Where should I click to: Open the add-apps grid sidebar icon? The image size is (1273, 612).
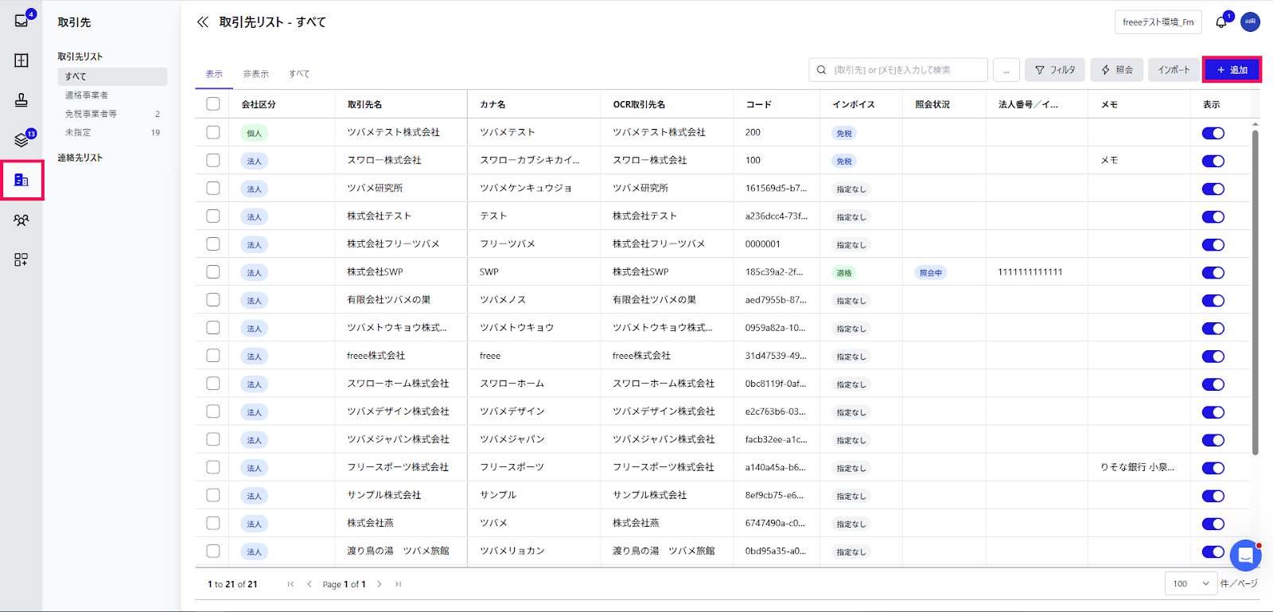21,259
